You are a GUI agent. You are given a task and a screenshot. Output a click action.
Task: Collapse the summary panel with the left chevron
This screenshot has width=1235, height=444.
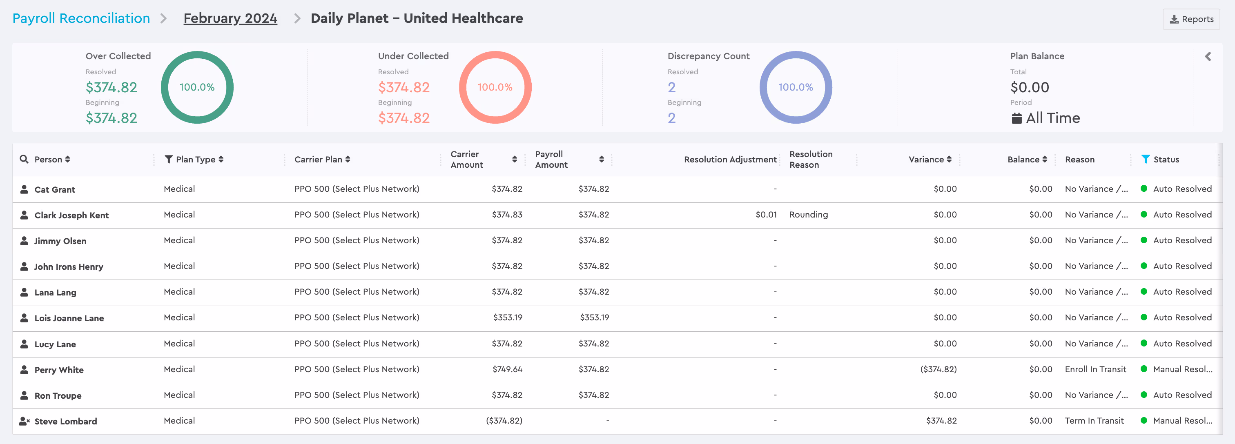(1208, 56)
